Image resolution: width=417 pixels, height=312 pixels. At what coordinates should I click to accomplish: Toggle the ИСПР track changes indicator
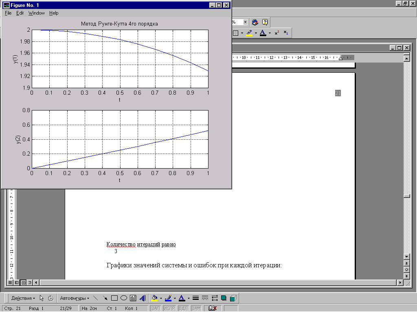coord(169,309)
